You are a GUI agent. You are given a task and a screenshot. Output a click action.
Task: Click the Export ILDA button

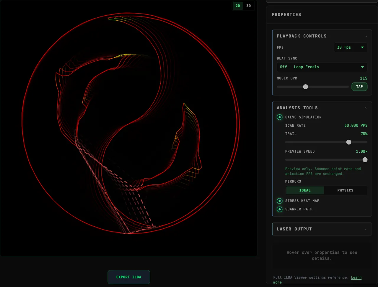[x=129, y=277]
